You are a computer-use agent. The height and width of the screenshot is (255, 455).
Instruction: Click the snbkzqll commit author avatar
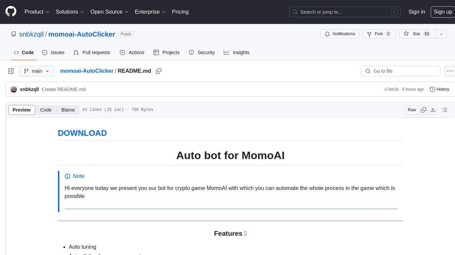pyautogui.click(x=14, y=89)
